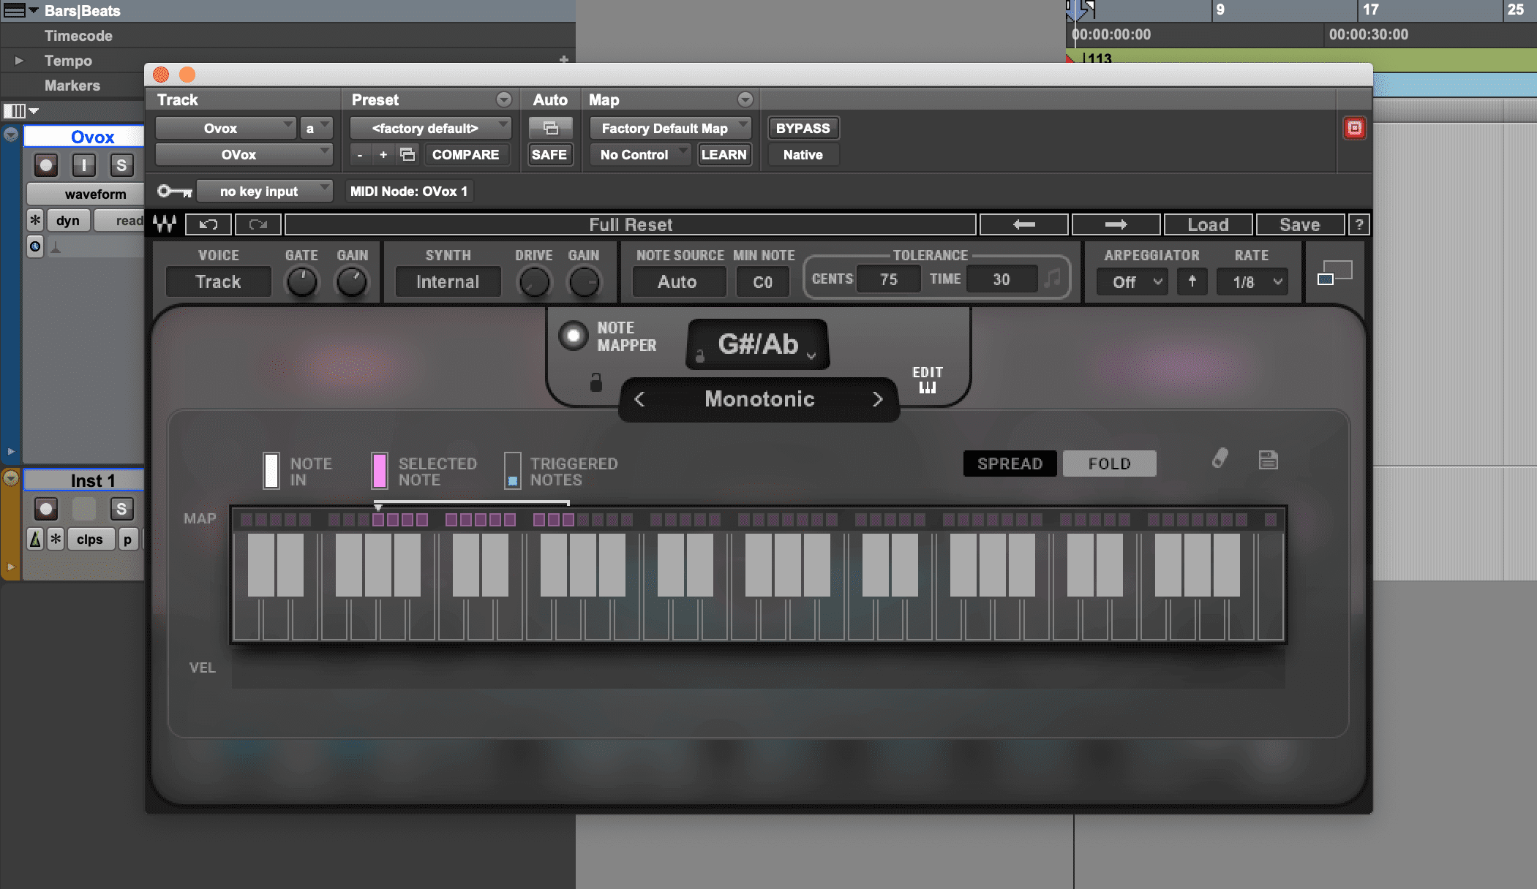Click the Load button
Viewport: 1537px width, 889px height.
tap(1208, 224)
